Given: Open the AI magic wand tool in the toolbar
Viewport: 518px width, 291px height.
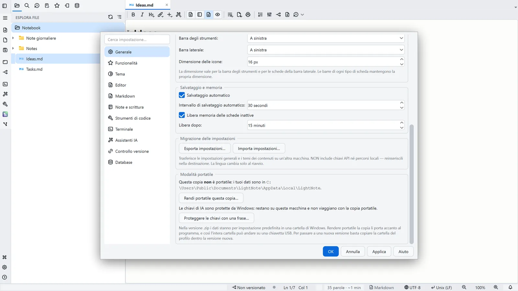Looking at the screenshot, I should point(178,15).
